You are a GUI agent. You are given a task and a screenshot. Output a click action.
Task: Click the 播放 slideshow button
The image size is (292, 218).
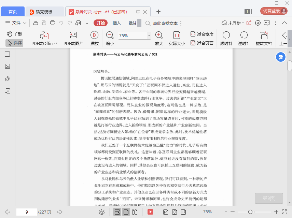[94, 35]
